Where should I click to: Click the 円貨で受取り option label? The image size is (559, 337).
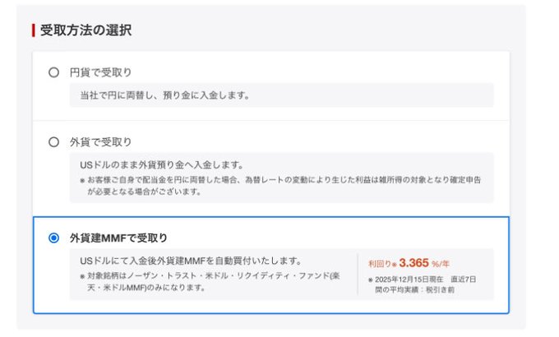[100, 72]
